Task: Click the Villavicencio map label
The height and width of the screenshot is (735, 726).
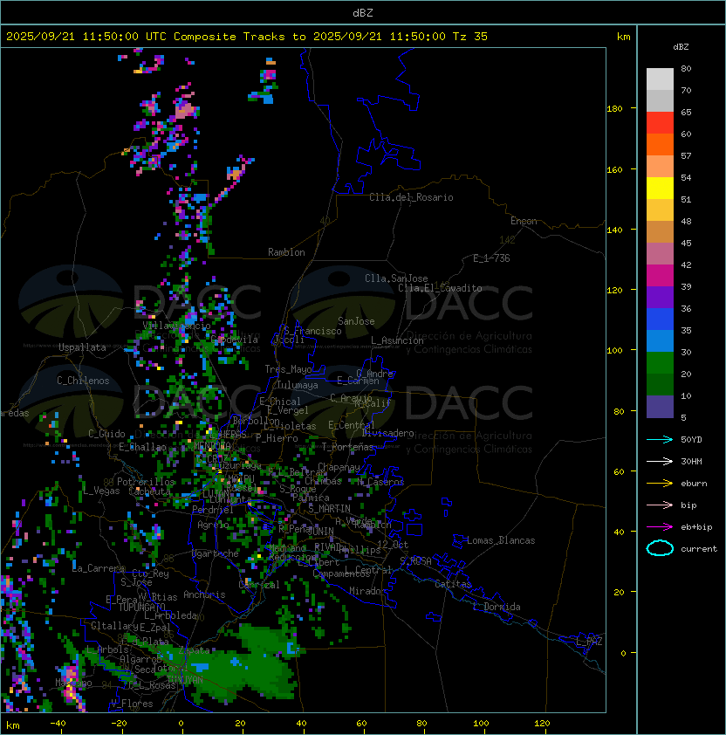Action: (x=176, y=326)
